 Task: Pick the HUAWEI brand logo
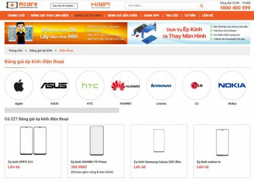tap(126, 86)
